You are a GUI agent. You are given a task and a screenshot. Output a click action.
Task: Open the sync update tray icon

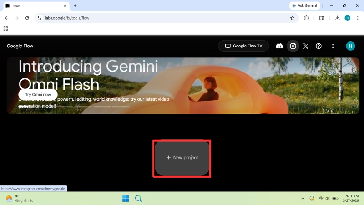[312, 198]
